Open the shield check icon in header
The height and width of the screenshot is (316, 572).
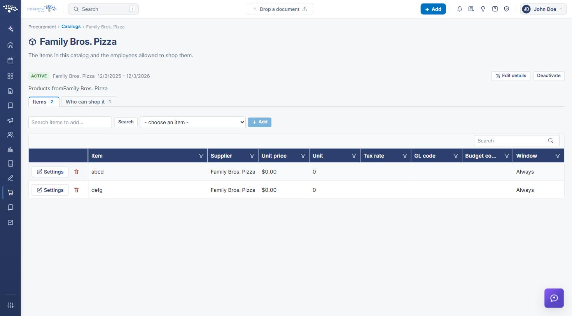[507, 9]
